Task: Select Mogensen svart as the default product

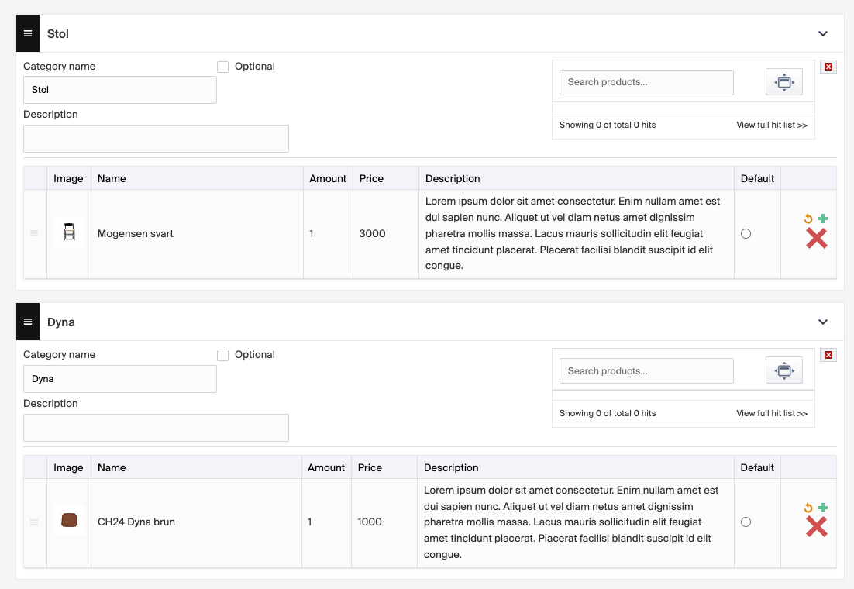Action: click(746, 234)
